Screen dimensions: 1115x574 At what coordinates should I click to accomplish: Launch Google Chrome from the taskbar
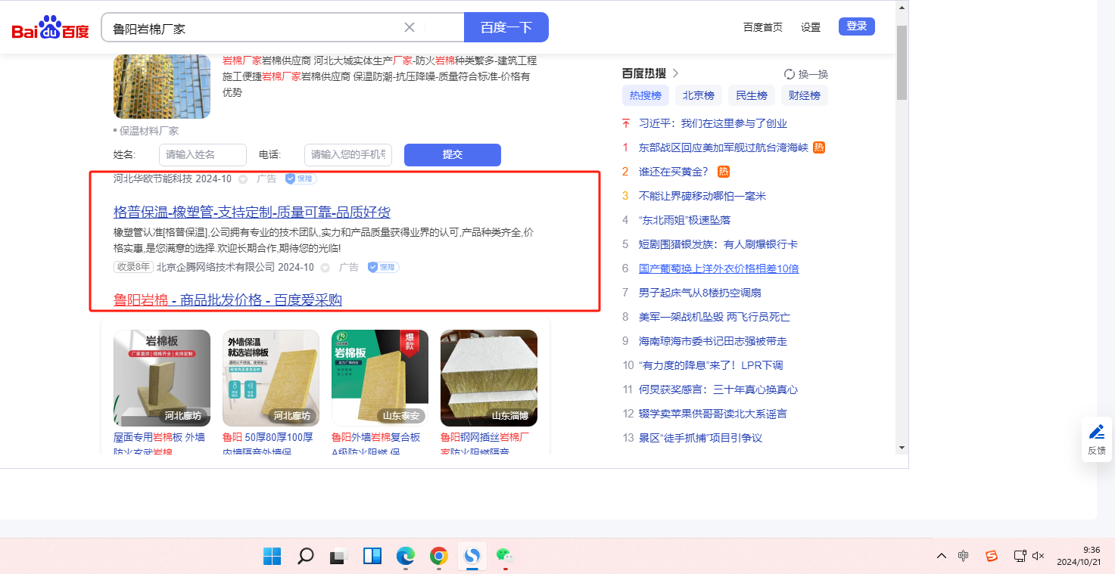click(439, 557)
